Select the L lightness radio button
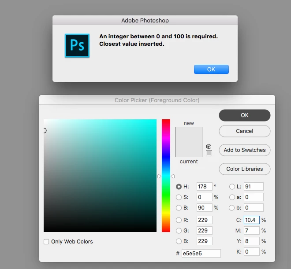 (x=232, y=187)
